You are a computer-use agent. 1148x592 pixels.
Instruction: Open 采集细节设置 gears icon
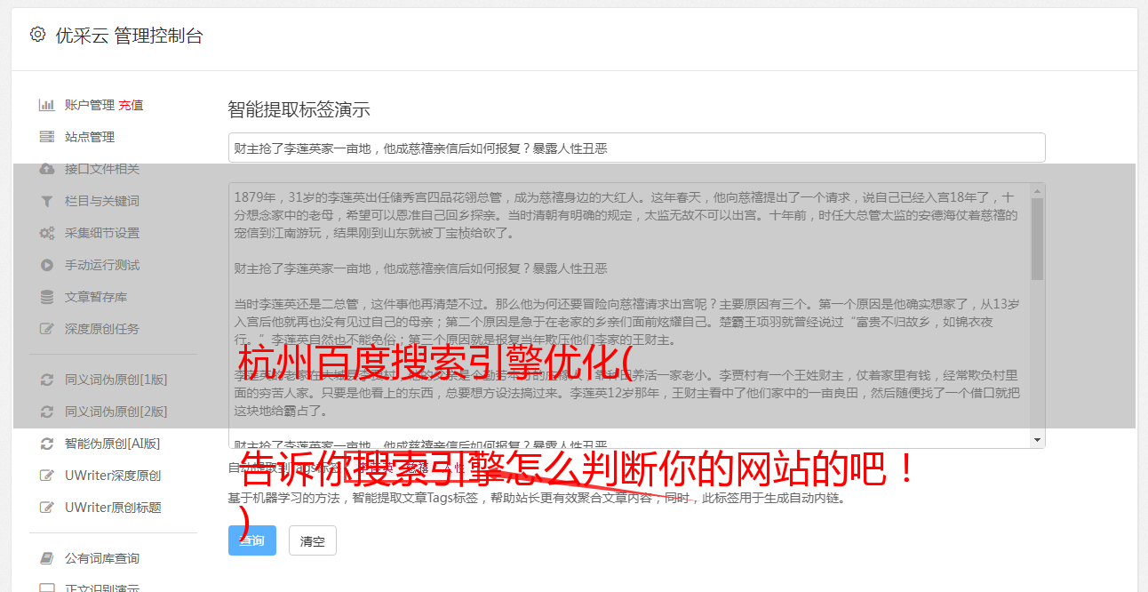(47, 233)
